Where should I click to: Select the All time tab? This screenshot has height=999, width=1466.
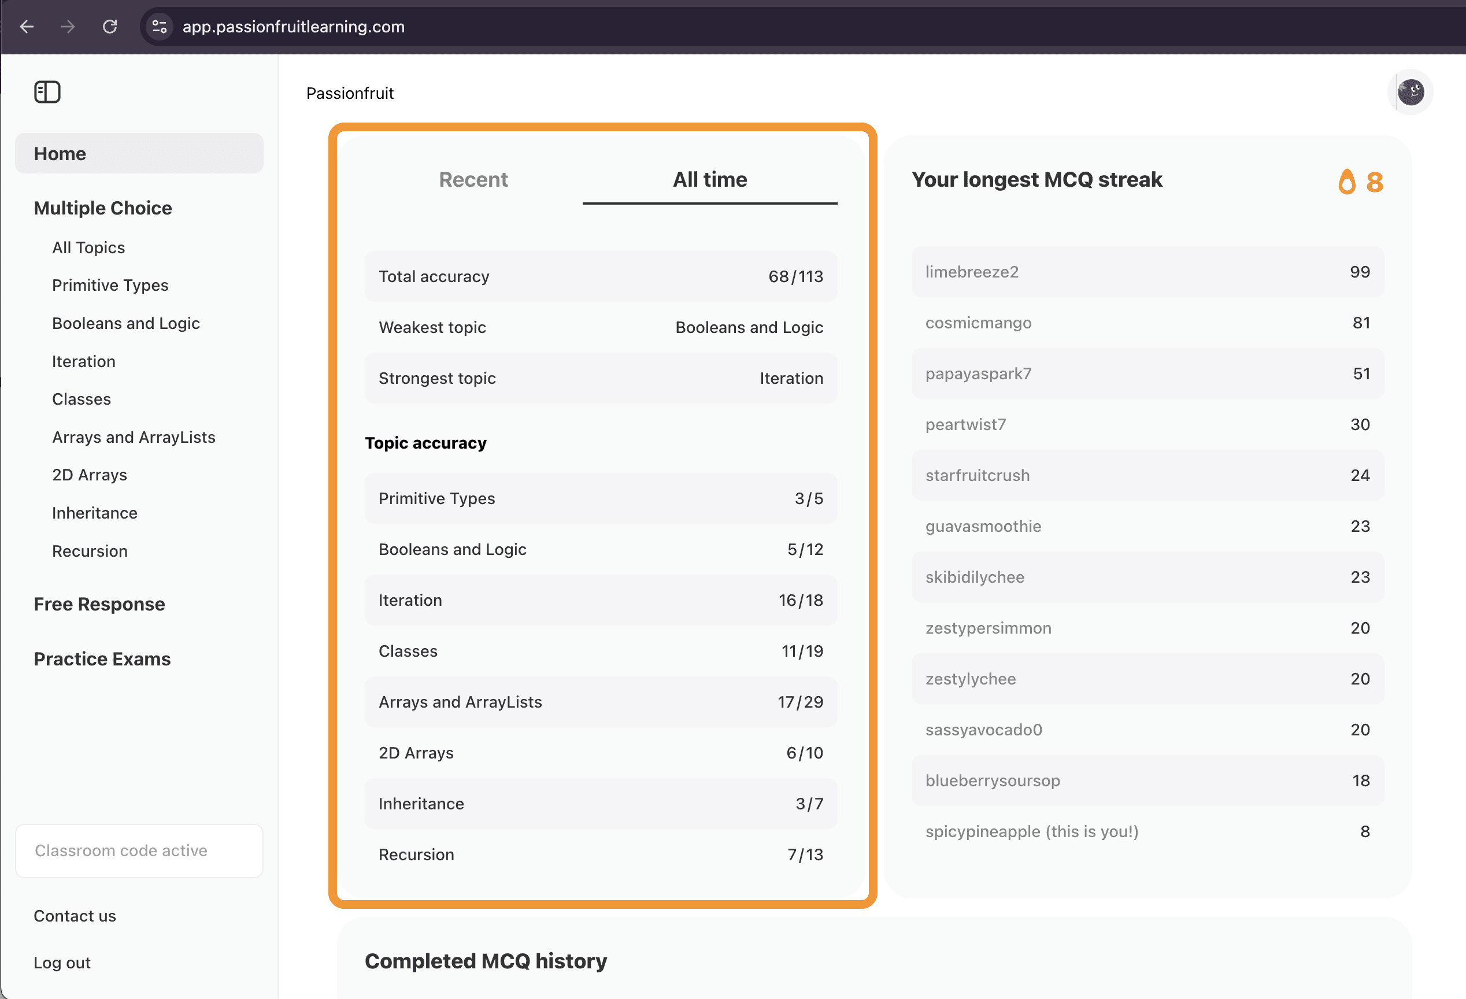[x=710, y=180]
